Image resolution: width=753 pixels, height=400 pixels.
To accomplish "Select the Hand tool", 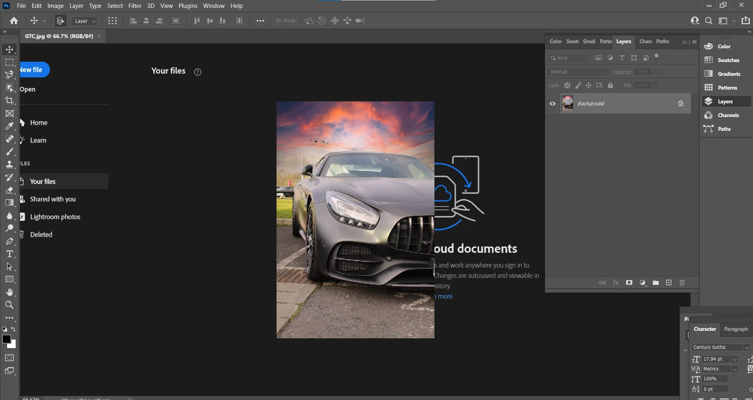I will pos(9,292).
